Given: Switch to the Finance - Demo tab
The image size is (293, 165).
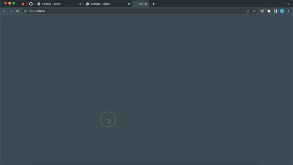Looking at the screenshot, I should coord(59,4).
